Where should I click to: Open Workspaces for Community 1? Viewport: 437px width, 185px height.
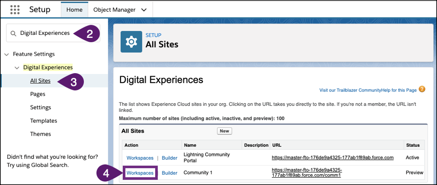[140, 173]
